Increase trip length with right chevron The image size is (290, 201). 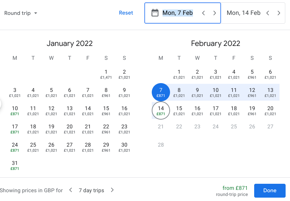coord(112,190)
